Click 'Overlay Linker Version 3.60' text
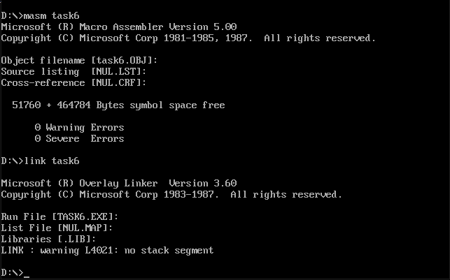The image size is (450, 280). (158, 183)
